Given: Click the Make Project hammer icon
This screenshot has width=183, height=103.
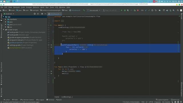Looking at the screenshot, I should pyautogui.click(x=84, y=10).
